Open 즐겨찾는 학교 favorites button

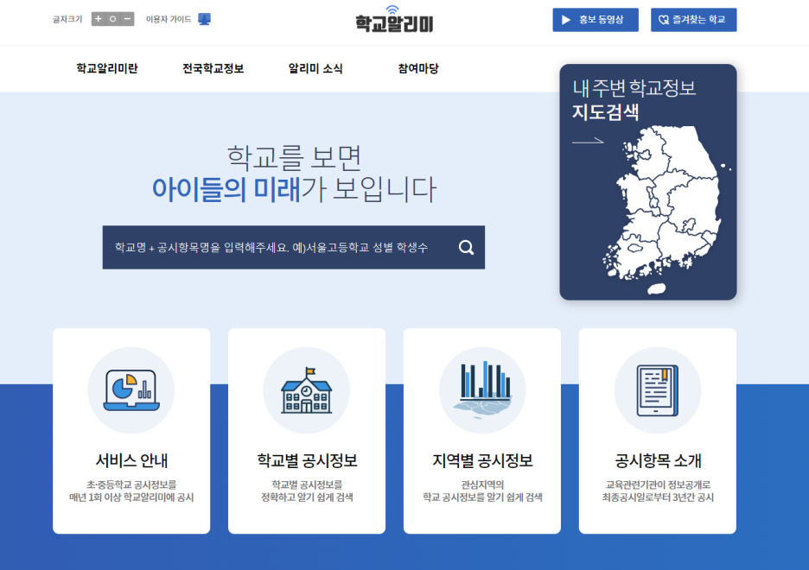point(693,20)
